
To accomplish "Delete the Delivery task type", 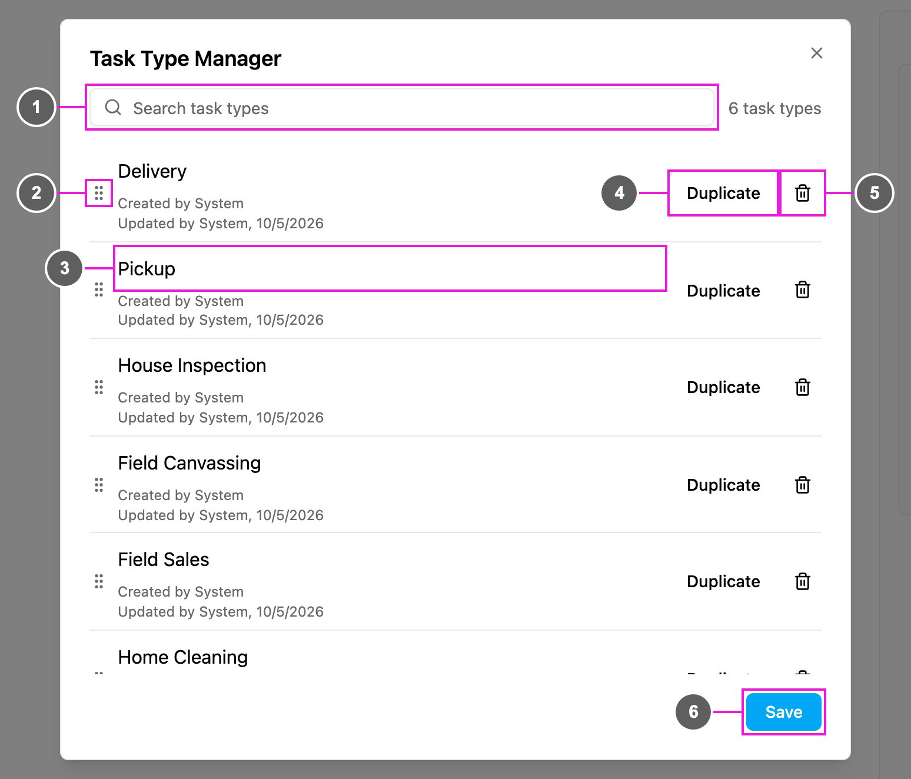I will pyautogui.click(x=803, y=193).
